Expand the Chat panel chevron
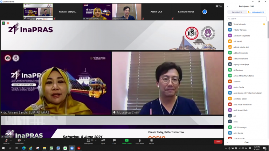 click(228, 142)
